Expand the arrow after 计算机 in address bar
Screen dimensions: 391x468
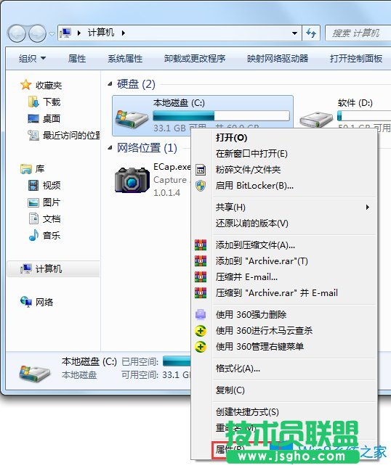point(123,33)
